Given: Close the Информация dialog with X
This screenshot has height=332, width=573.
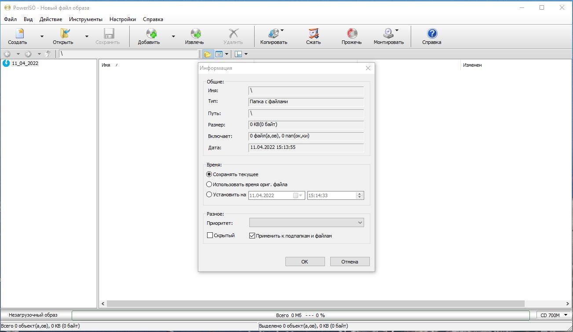Looking at the screenshot, I should [368, 68].
